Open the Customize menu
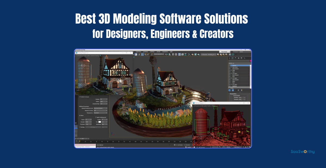The height and width of the screenshot is (168, 326). [x=138, y=51]
